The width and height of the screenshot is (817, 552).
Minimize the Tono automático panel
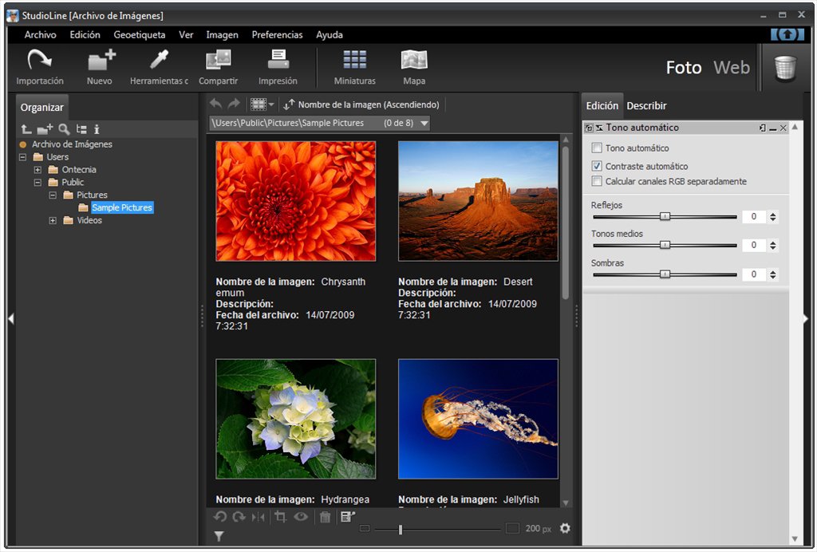772,128
